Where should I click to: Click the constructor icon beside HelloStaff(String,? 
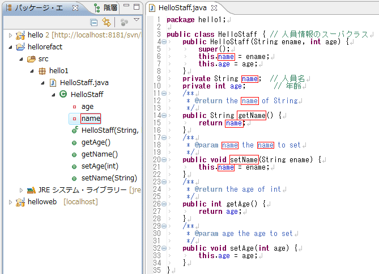point(75,130)
